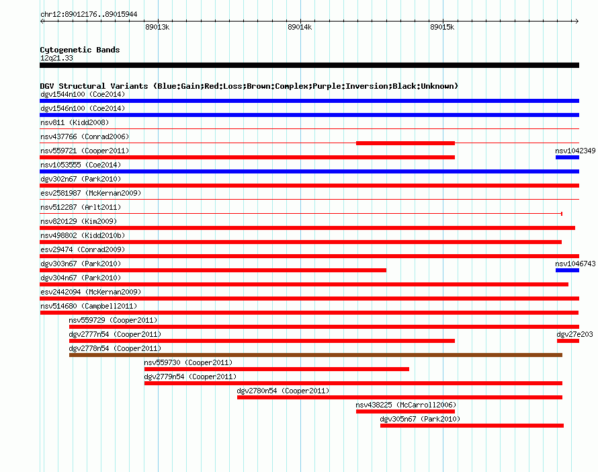Click the right arrowhead of the ruler
This screenshot has width=598, height=472.
click(576, 21)
